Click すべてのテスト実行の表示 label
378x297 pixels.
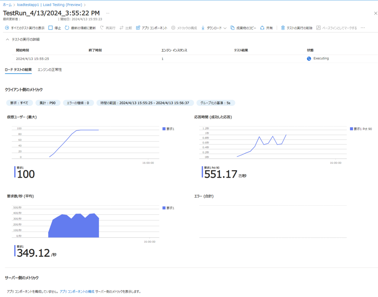(28, 28)
